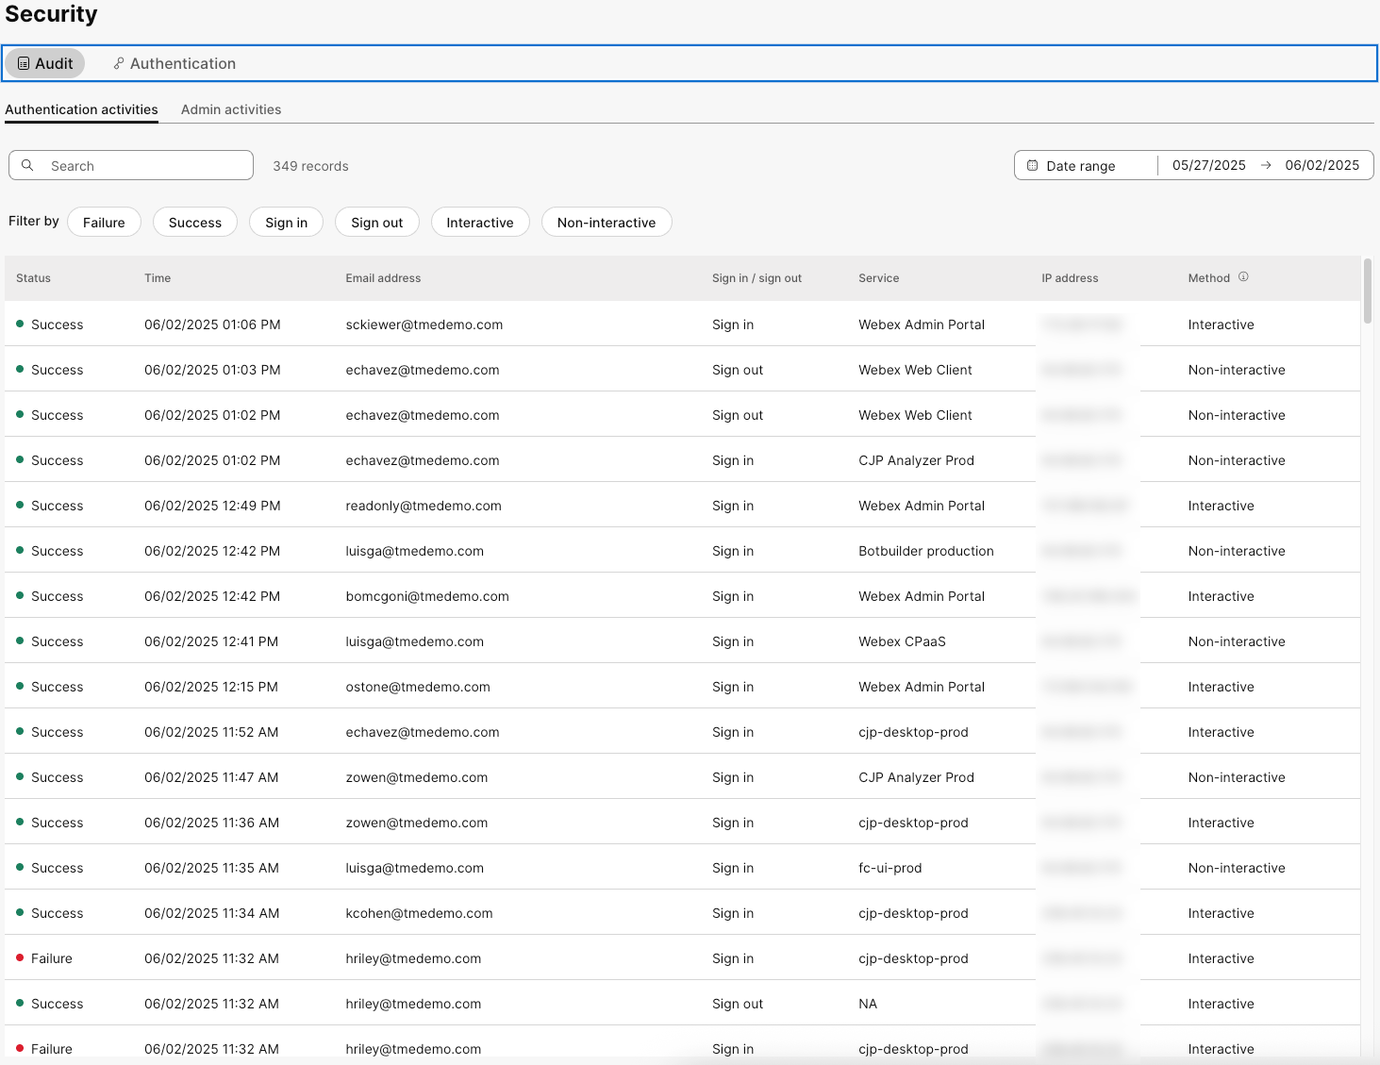Image resolution: width=1380 pixels, height=1065 pixels.
Task: Select the start date 05/27/2025
Action: 1208,165
